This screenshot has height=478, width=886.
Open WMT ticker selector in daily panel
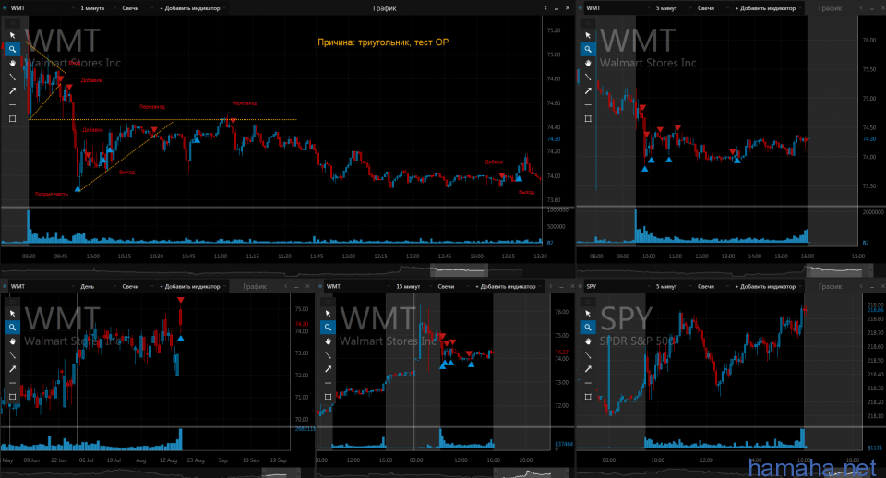[x=41, y=286]
